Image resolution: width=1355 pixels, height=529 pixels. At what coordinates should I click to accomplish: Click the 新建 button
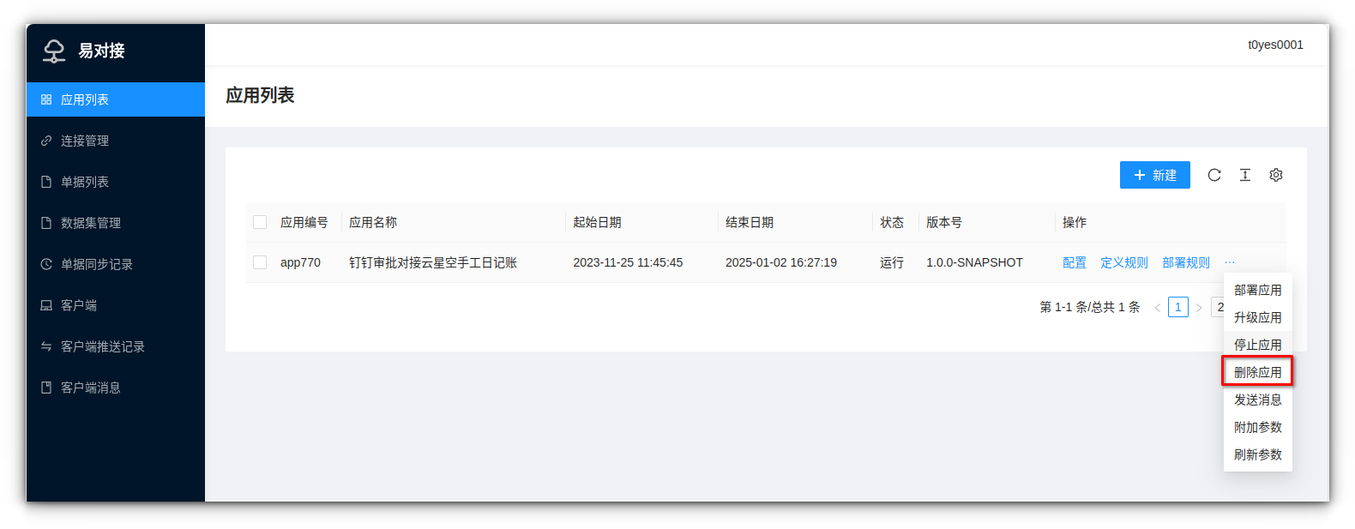tap(1154, 175)
